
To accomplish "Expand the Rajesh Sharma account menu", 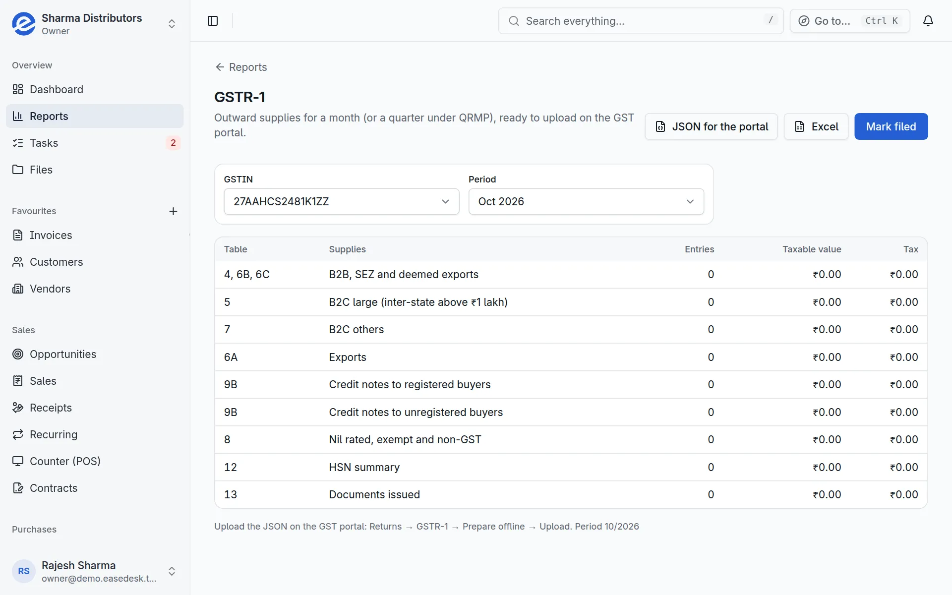I will tap(172, 571).
